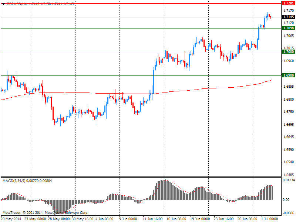This screenshot has height=222, width=296.
Task: Select the current price label 1.7145
Action: click(289, 17)
